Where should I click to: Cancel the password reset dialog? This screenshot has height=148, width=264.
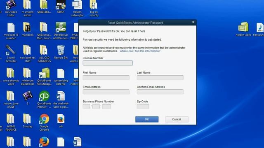[177, 119]
